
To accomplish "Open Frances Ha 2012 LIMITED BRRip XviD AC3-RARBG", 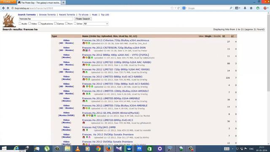I will [112, 76].
